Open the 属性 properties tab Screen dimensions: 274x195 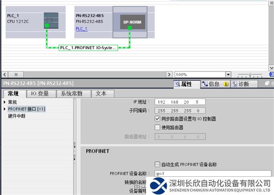(186, 84)
